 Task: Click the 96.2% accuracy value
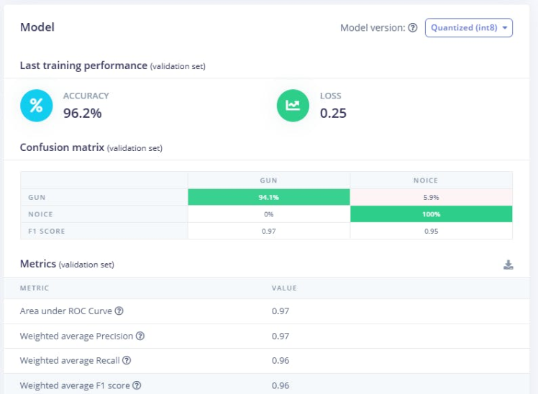[x=82, y=113]
